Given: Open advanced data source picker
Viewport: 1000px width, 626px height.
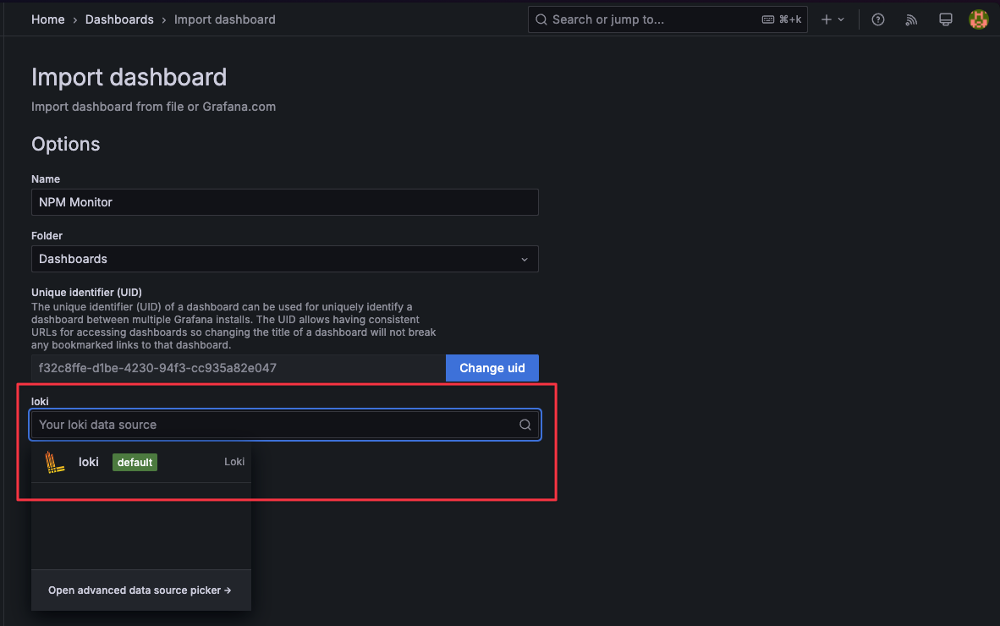Looking at the screenshot, I should click(x=140, y=590).
